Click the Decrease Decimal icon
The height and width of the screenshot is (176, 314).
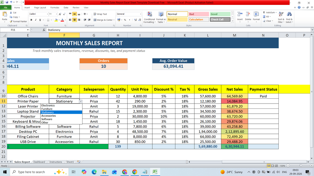coord(140,20)
